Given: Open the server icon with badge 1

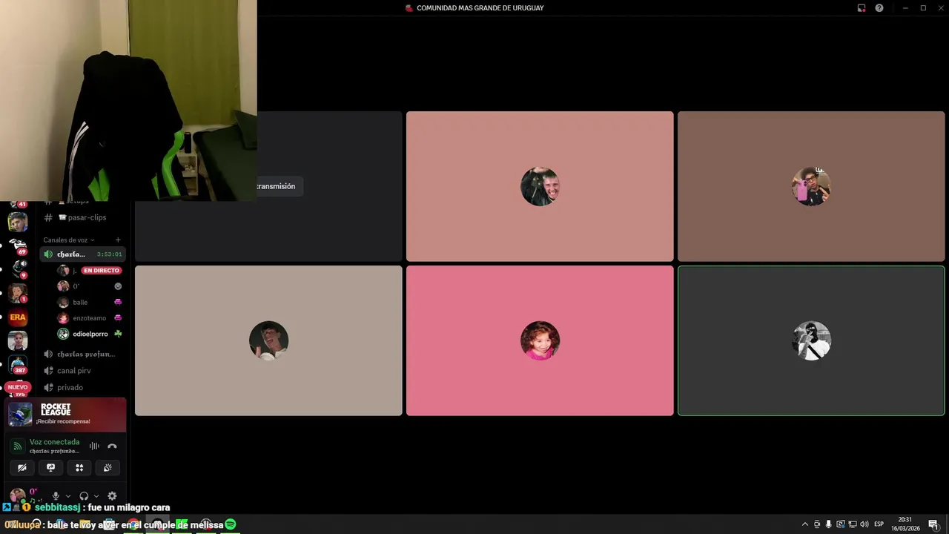Looking at the screenshot, I should click(18, 294).
